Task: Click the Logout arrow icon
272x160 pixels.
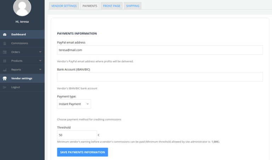Action: point(5,87)
